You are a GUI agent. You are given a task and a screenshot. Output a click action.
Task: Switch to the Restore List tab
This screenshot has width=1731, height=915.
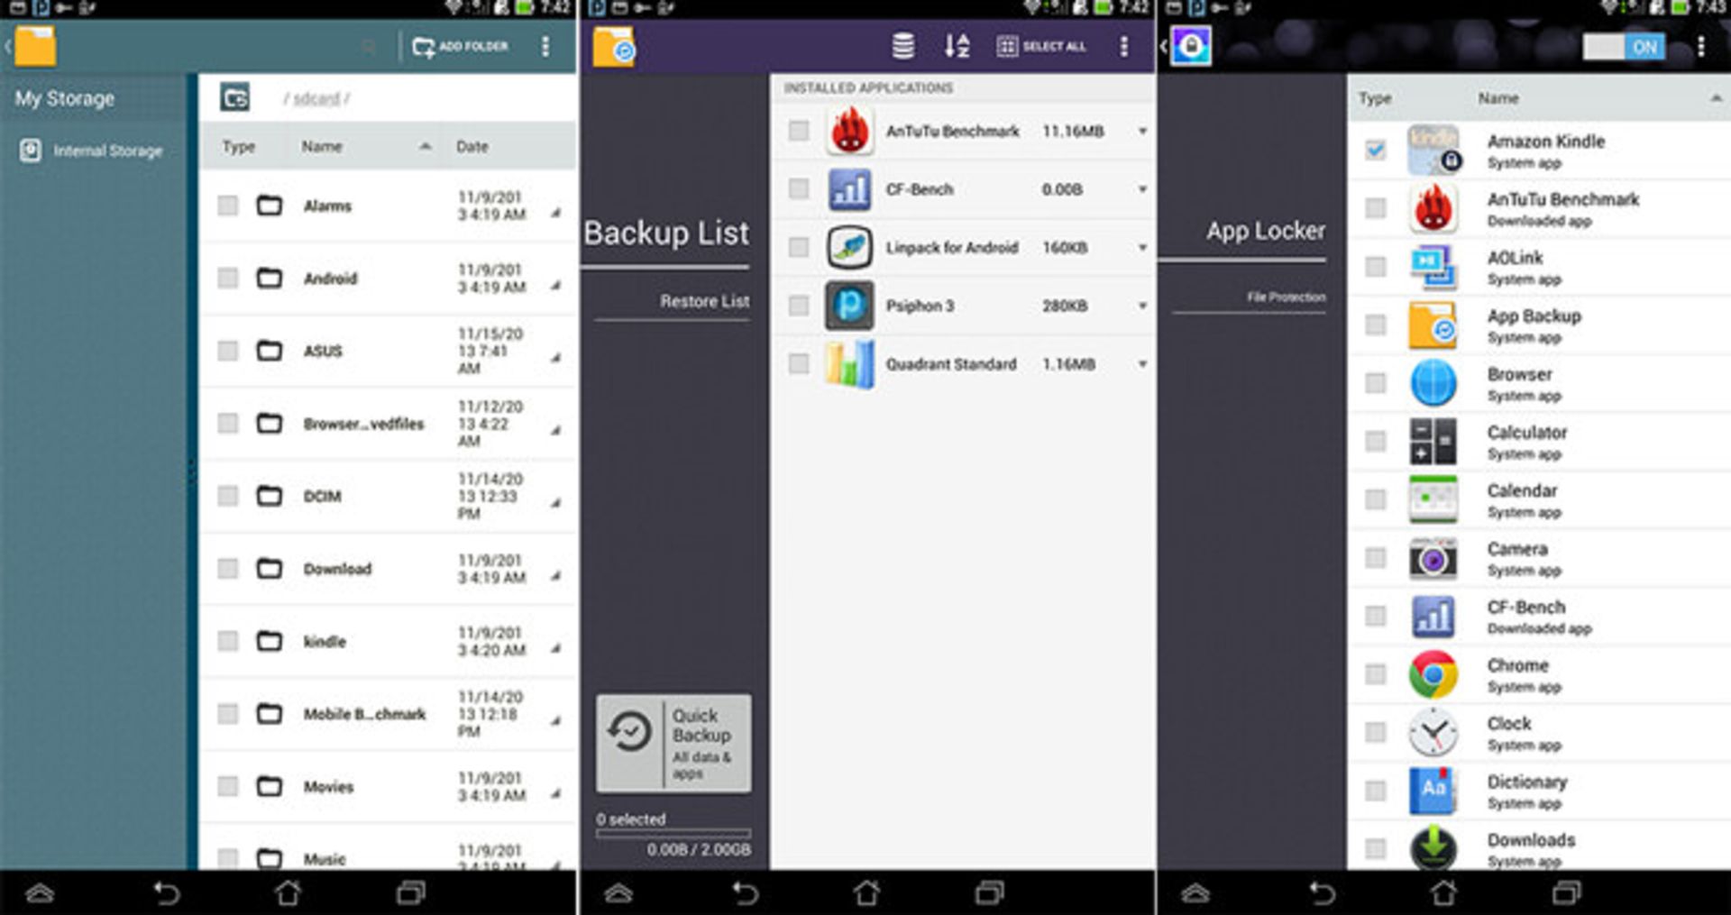pos(704,301)
